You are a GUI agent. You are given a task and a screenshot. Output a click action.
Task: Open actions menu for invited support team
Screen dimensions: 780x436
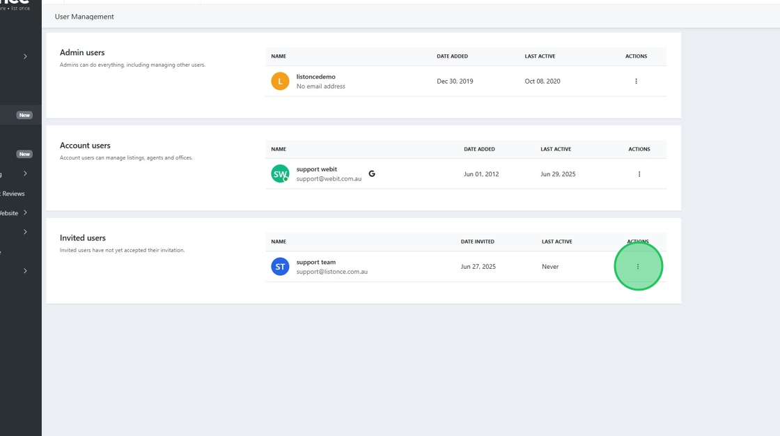click(x=638, y=267)
